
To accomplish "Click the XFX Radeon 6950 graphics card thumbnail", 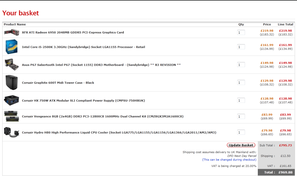I will coord(12,33).
